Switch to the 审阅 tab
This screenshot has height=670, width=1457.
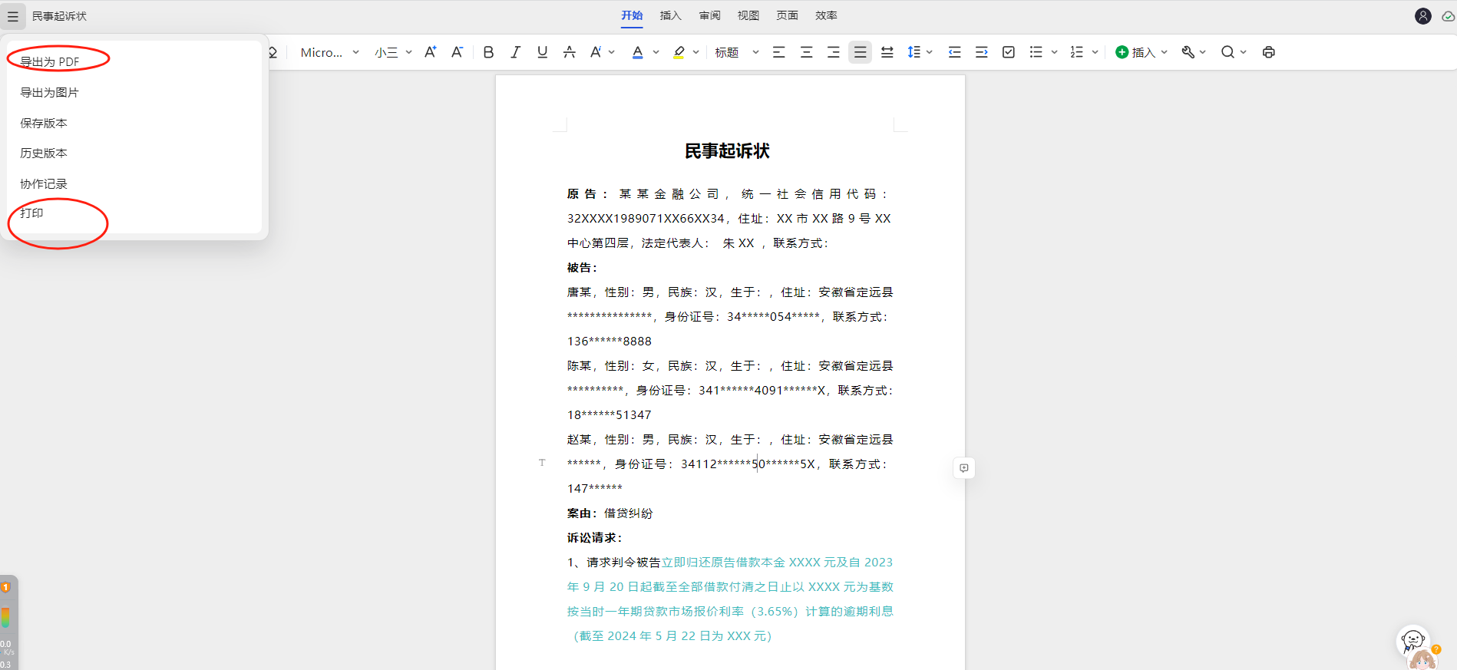pos(709,15)
